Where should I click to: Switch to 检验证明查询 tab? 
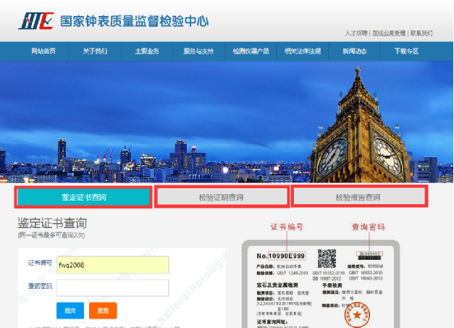[x=222, y=198]
